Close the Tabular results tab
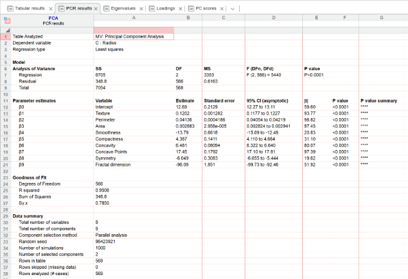Image resolution: width=408 pixels, height=279 pixels. click(51, 9)
